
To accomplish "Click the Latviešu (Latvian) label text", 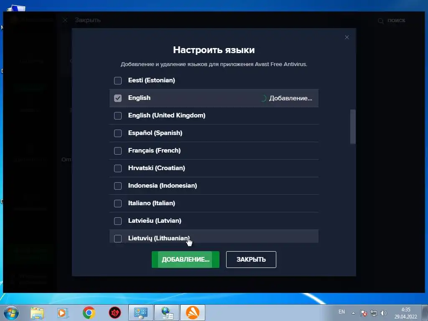I will coord(155,221).
